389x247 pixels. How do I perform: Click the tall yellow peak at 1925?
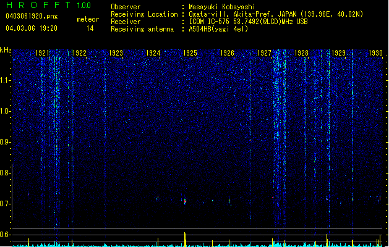click(x=185, y=240)
